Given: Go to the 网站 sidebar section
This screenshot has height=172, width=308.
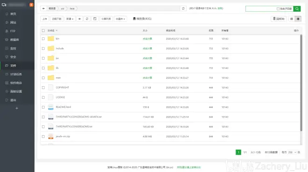Looking at the screenshot, I should 13,22.
